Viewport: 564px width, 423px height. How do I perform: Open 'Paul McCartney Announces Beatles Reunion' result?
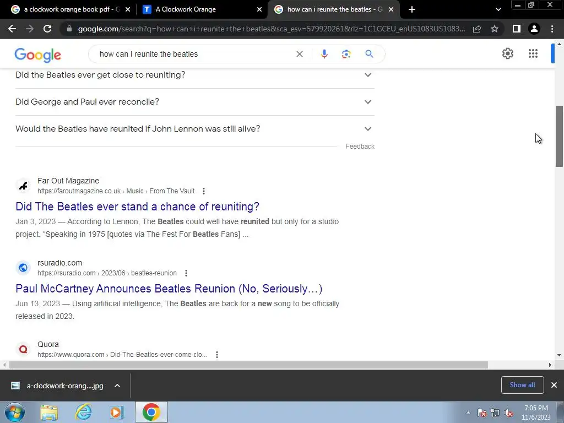coord(169,289)
